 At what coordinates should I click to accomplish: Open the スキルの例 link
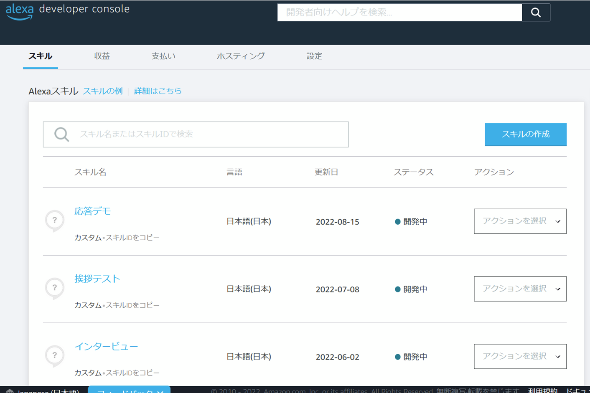coord(103,91)
